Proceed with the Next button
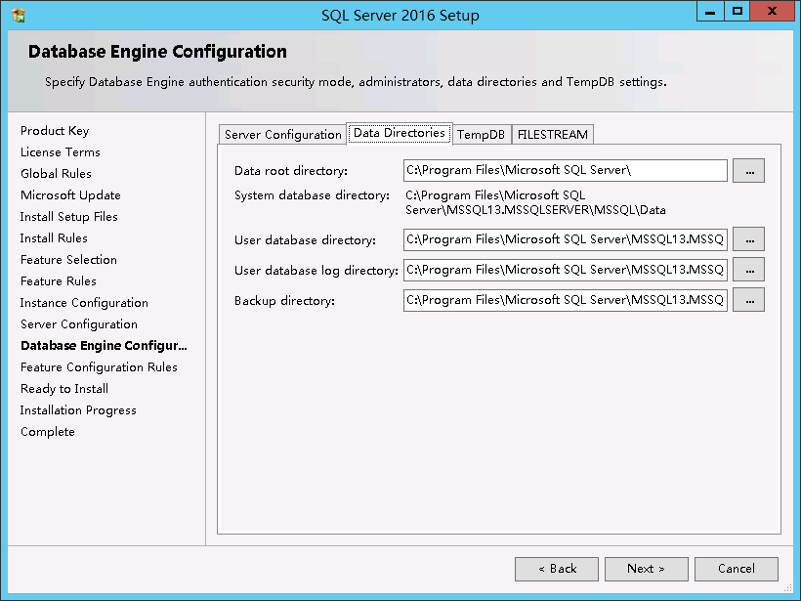Viewport: 801px width, 601px height. [x=647, y=569]
